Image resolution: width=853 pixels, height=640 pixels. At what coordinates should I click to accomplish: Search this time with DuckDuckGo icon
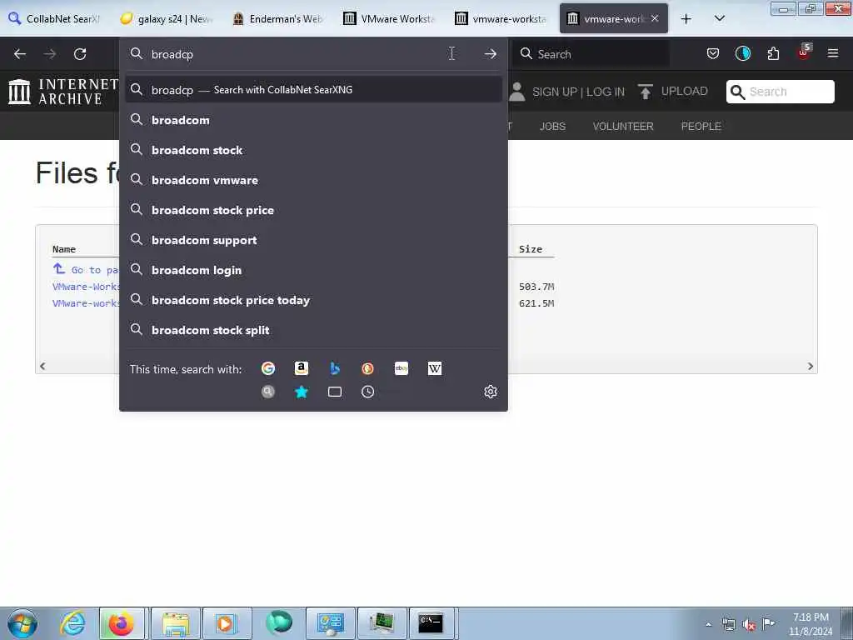367,368
